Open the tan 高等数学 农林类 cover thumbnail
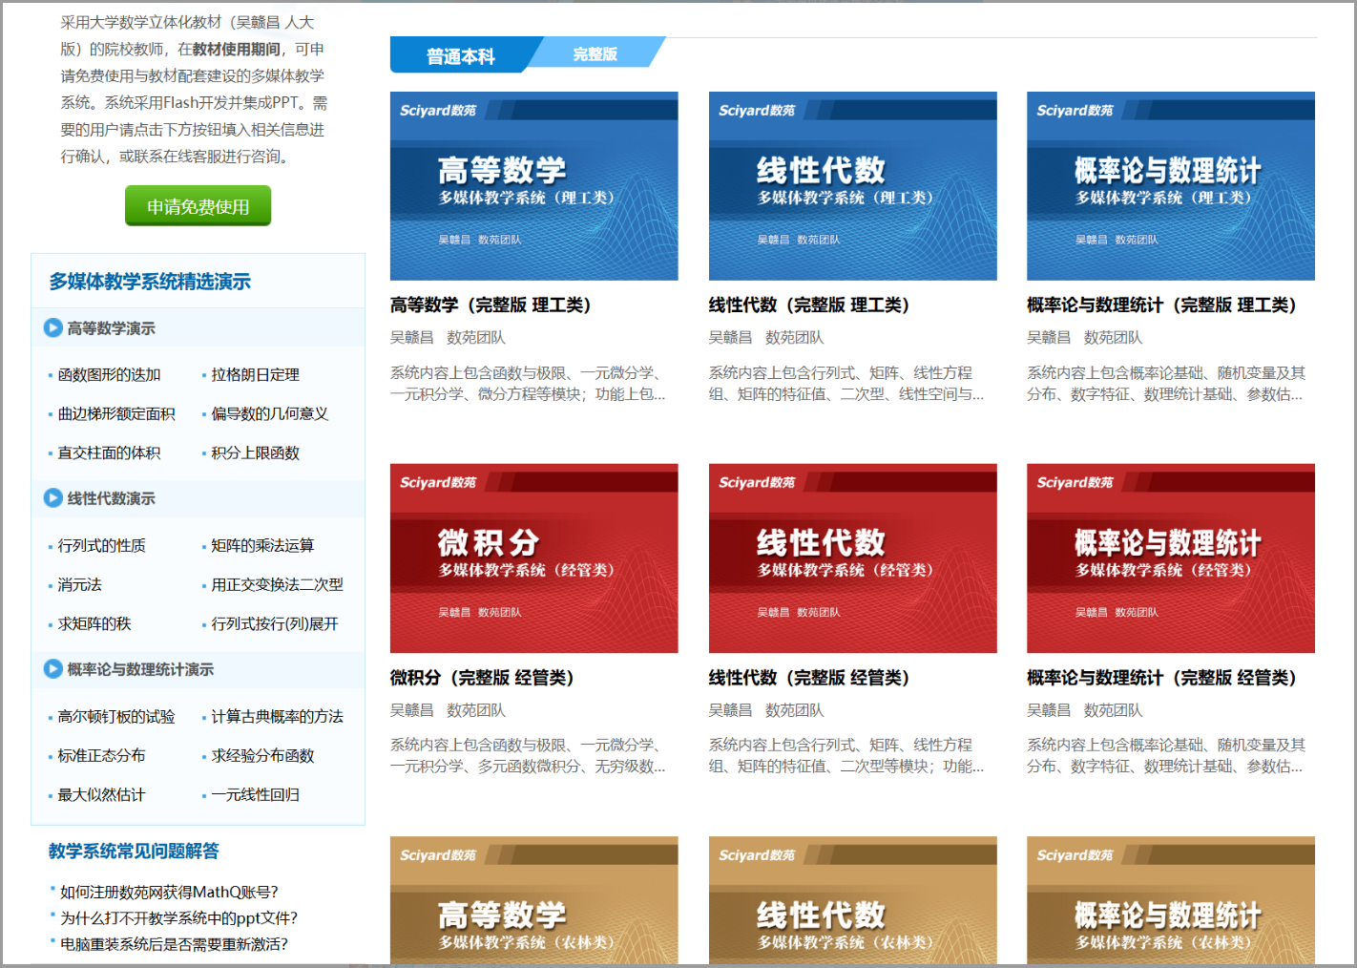Image resolution: width=1357 pixels, height=968 pixels. pyautogui.click(x=534, y=900)
